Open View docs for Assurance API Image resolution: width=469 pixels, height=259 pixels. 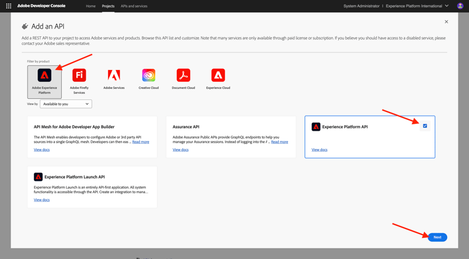tap(180, 150)
